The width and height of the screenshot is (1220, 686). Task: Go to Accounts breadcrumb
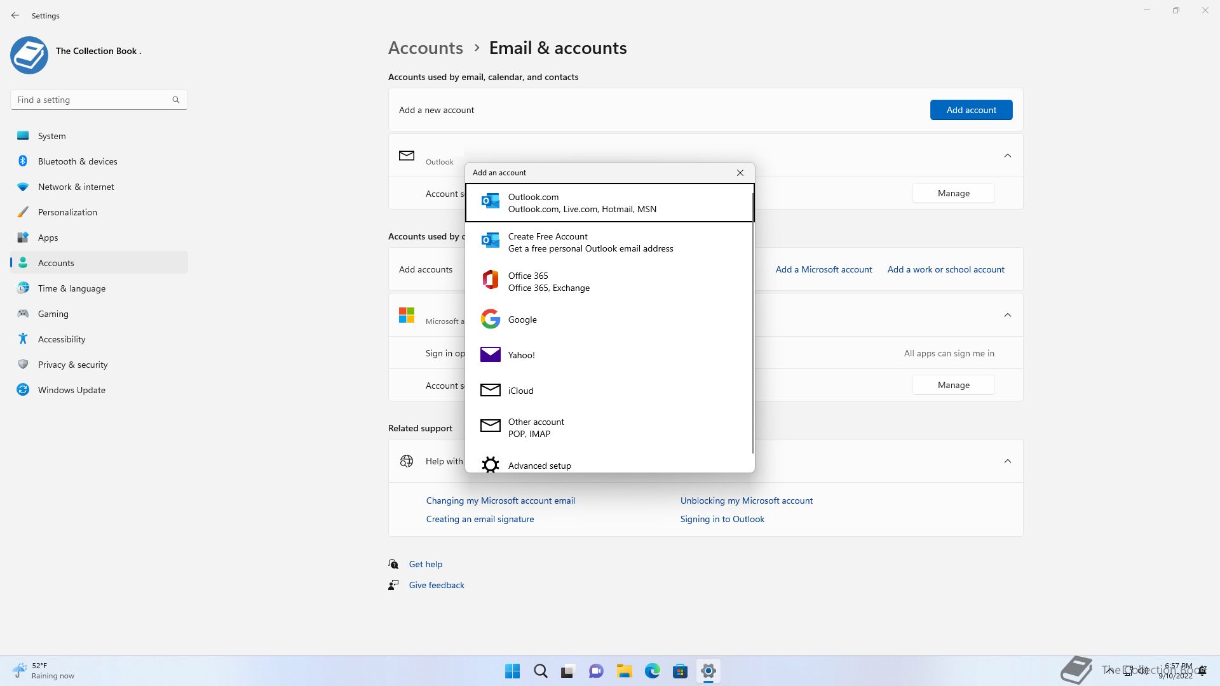(x=425, y=48)
